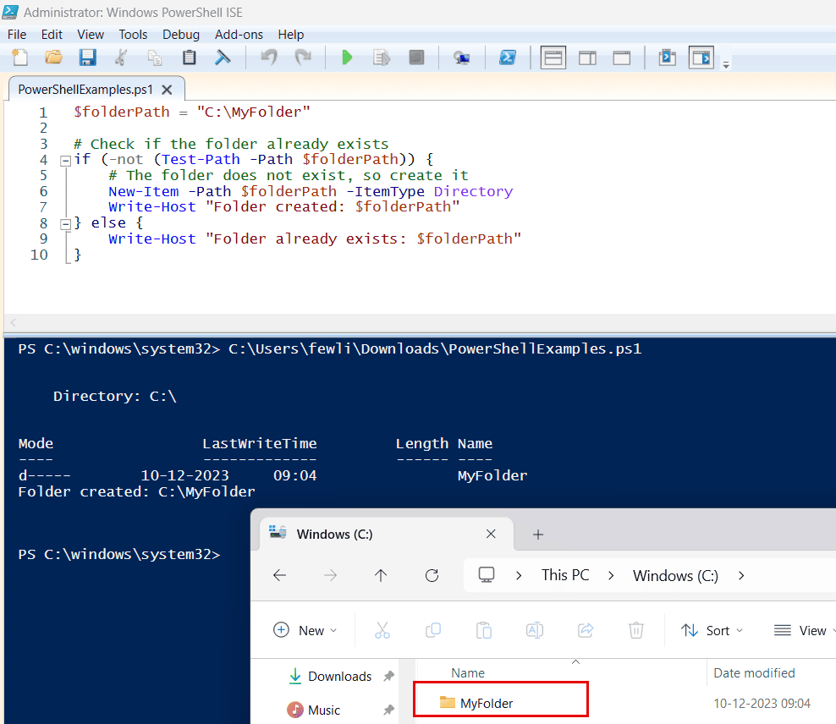Select Windows (C:) in the address breadcrumb
This screenshot has height=724, width=836.
(x=675, y=576)
